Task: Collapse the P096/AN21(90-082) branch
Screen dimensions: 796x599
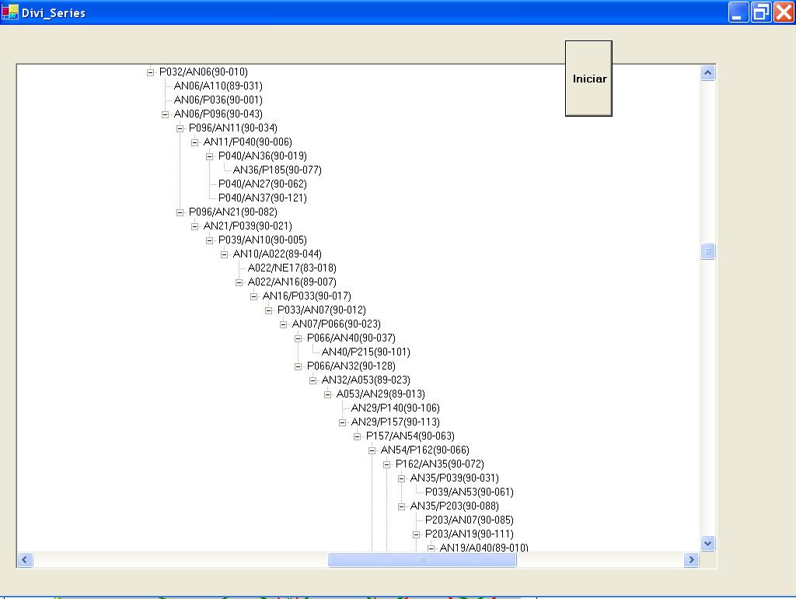Action: point(180,212)
